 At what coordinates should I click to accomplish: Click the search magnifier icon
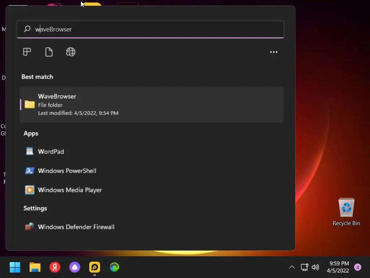[x=27, y=29]
